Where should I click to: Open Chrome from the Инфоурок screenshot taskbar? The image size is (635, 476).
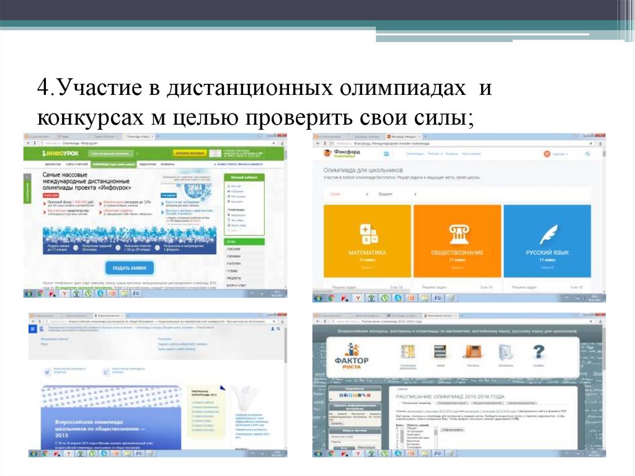point(40,293)
